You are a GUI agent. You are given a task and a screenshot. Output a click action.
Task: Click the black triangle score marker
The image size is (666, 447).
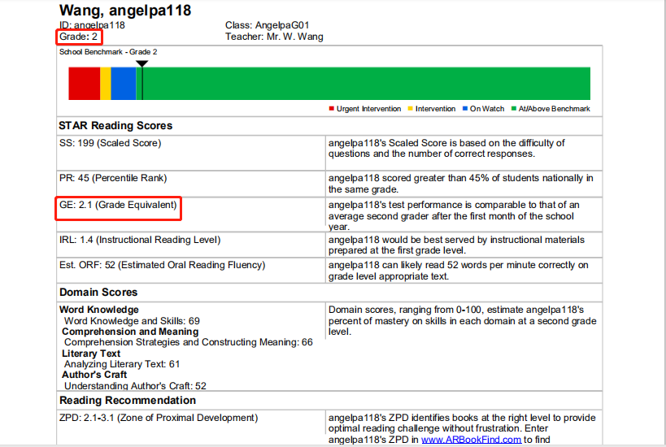141,63
